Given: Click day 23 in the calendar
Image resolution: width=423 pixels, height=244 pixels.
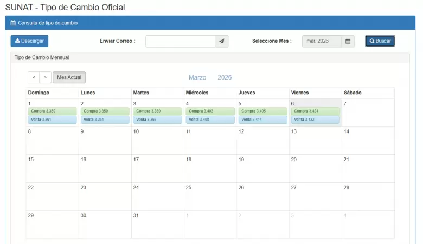Looking at the screenshot, I should (x=84, y=188).
